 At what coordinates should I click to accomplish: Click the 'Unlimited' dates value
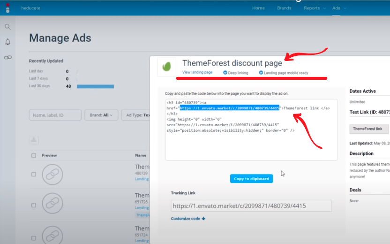click(357, 102)
